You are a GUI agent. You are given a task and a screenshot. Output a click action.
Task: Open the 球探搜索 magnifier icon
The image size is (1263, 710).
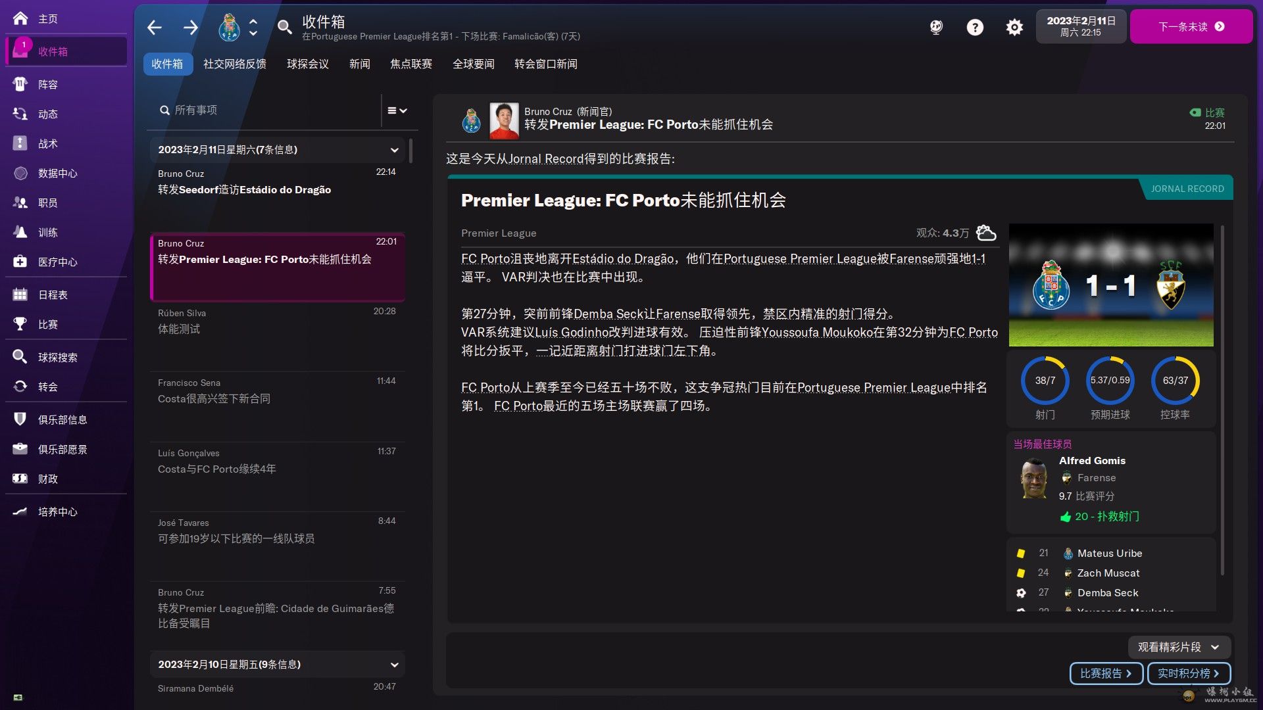click(20, 357)
